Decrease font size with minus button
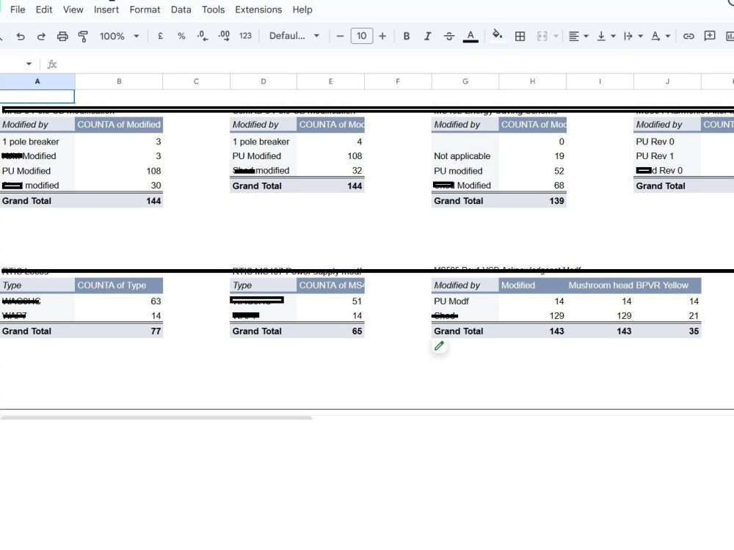 tap(341, 36)
